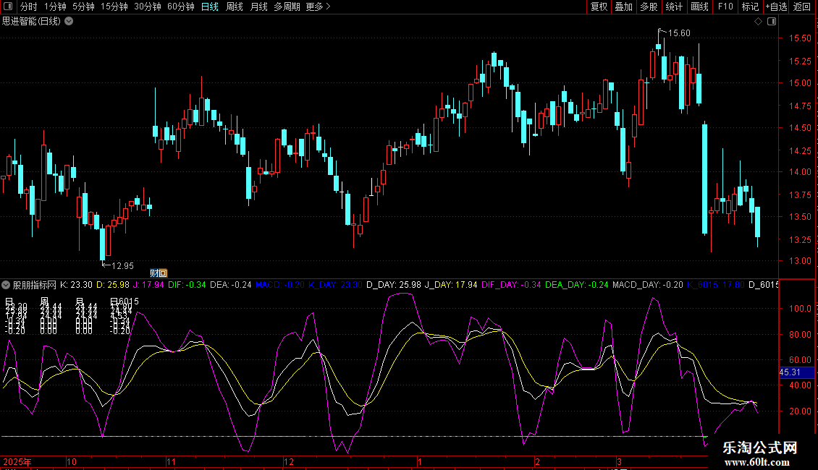The image size is (818, 470).
Task: Select the 日线 daily period
Action: tap(210, 7)
